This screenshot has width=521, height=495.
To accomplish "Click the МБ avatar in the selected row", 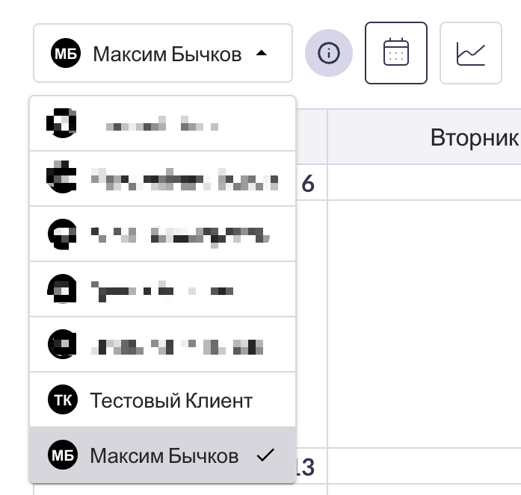I will pyautogui.click(x=62, y=455).
